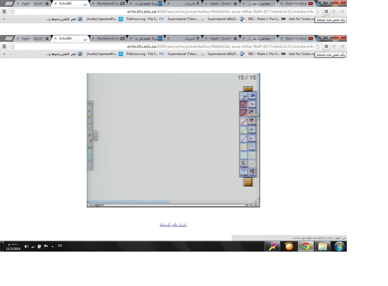Launch the colorful feather app in taskbar
388x286 pixels.
click(272, 246)
